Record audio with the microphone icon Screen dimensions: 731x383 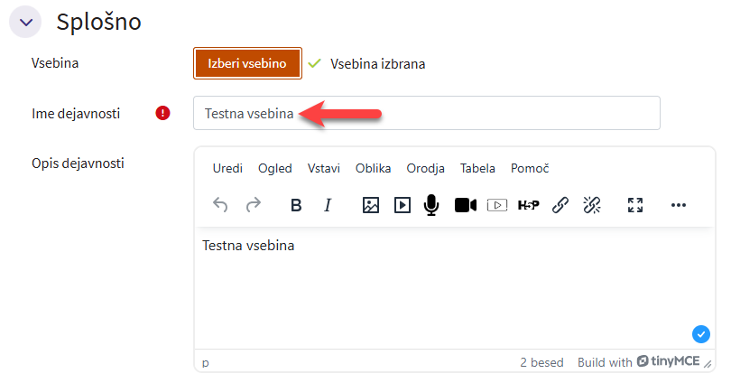(431, 205)
